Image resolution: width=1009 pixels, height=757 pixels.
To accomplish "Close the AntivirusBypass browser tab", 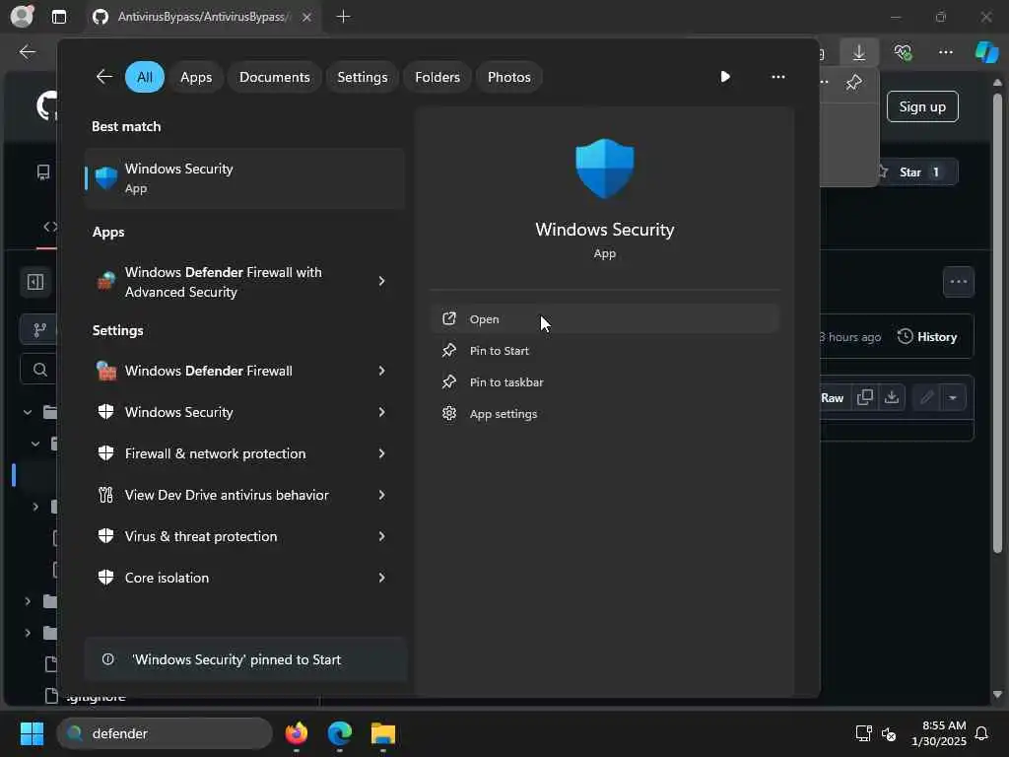I will coord(307,18).
